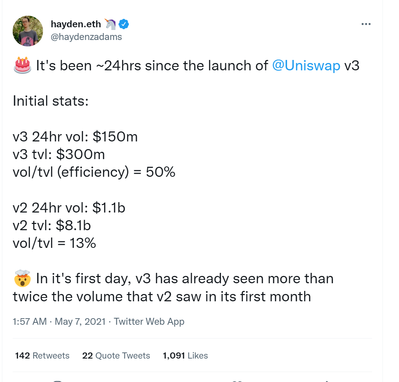
Task: Open the @Uniswap mention link
Action: tap(306, 66)
